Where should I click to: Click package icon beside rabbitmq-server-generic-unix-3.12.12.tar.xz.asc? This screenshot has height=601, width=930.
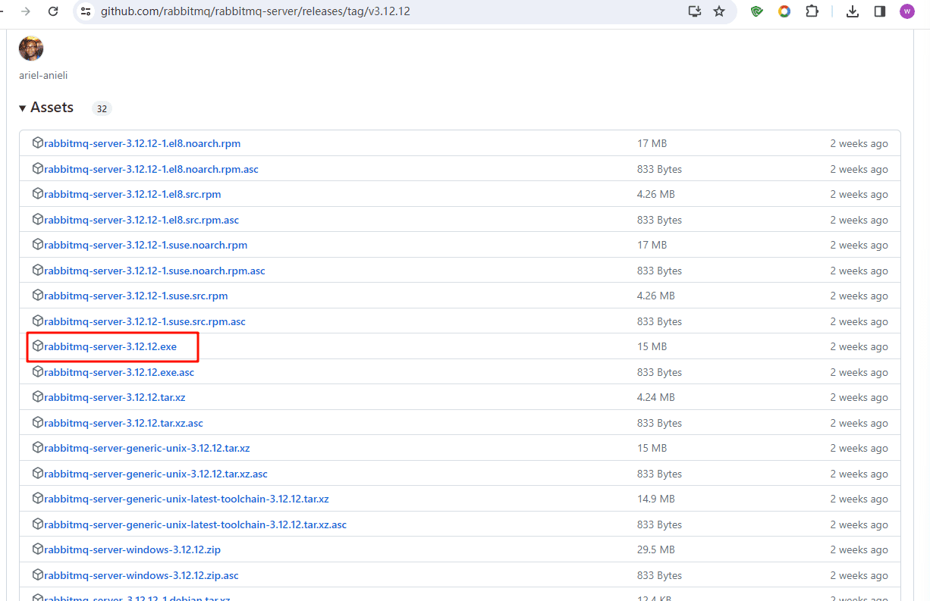coord(38,474)
